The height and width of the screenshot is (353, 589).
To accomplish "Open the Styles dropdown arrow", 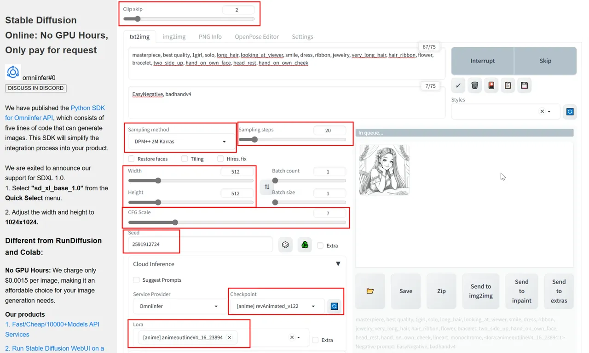I will (549, 112).
